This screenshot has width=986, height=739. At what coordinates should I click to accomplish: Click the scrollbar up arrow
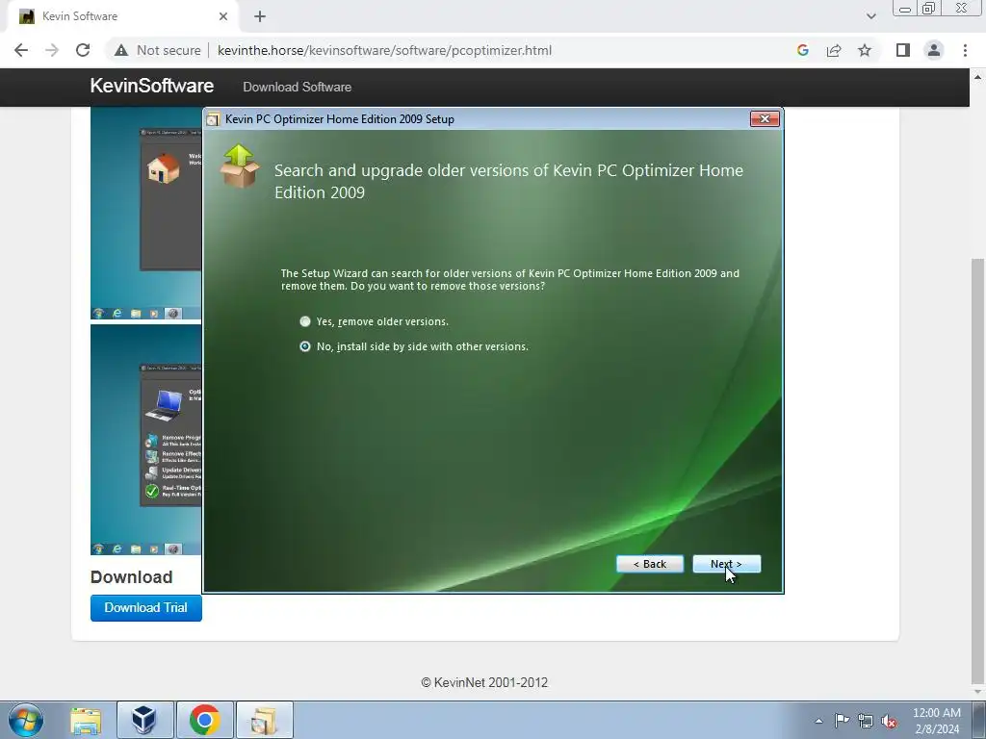(x=977, y=77)
